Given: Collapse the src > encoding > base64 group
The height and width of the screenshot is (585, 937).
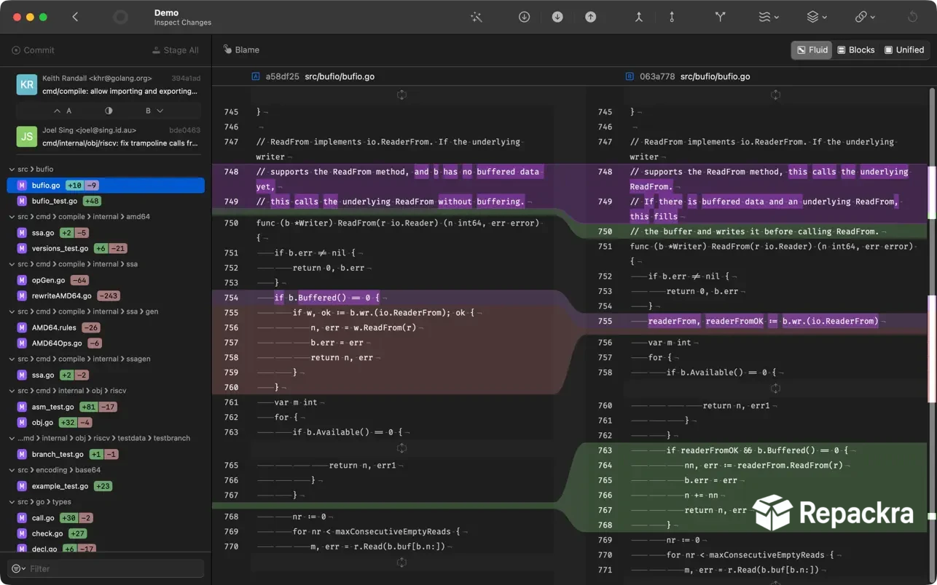Looking at the screenshot, I should coord(12,470).
